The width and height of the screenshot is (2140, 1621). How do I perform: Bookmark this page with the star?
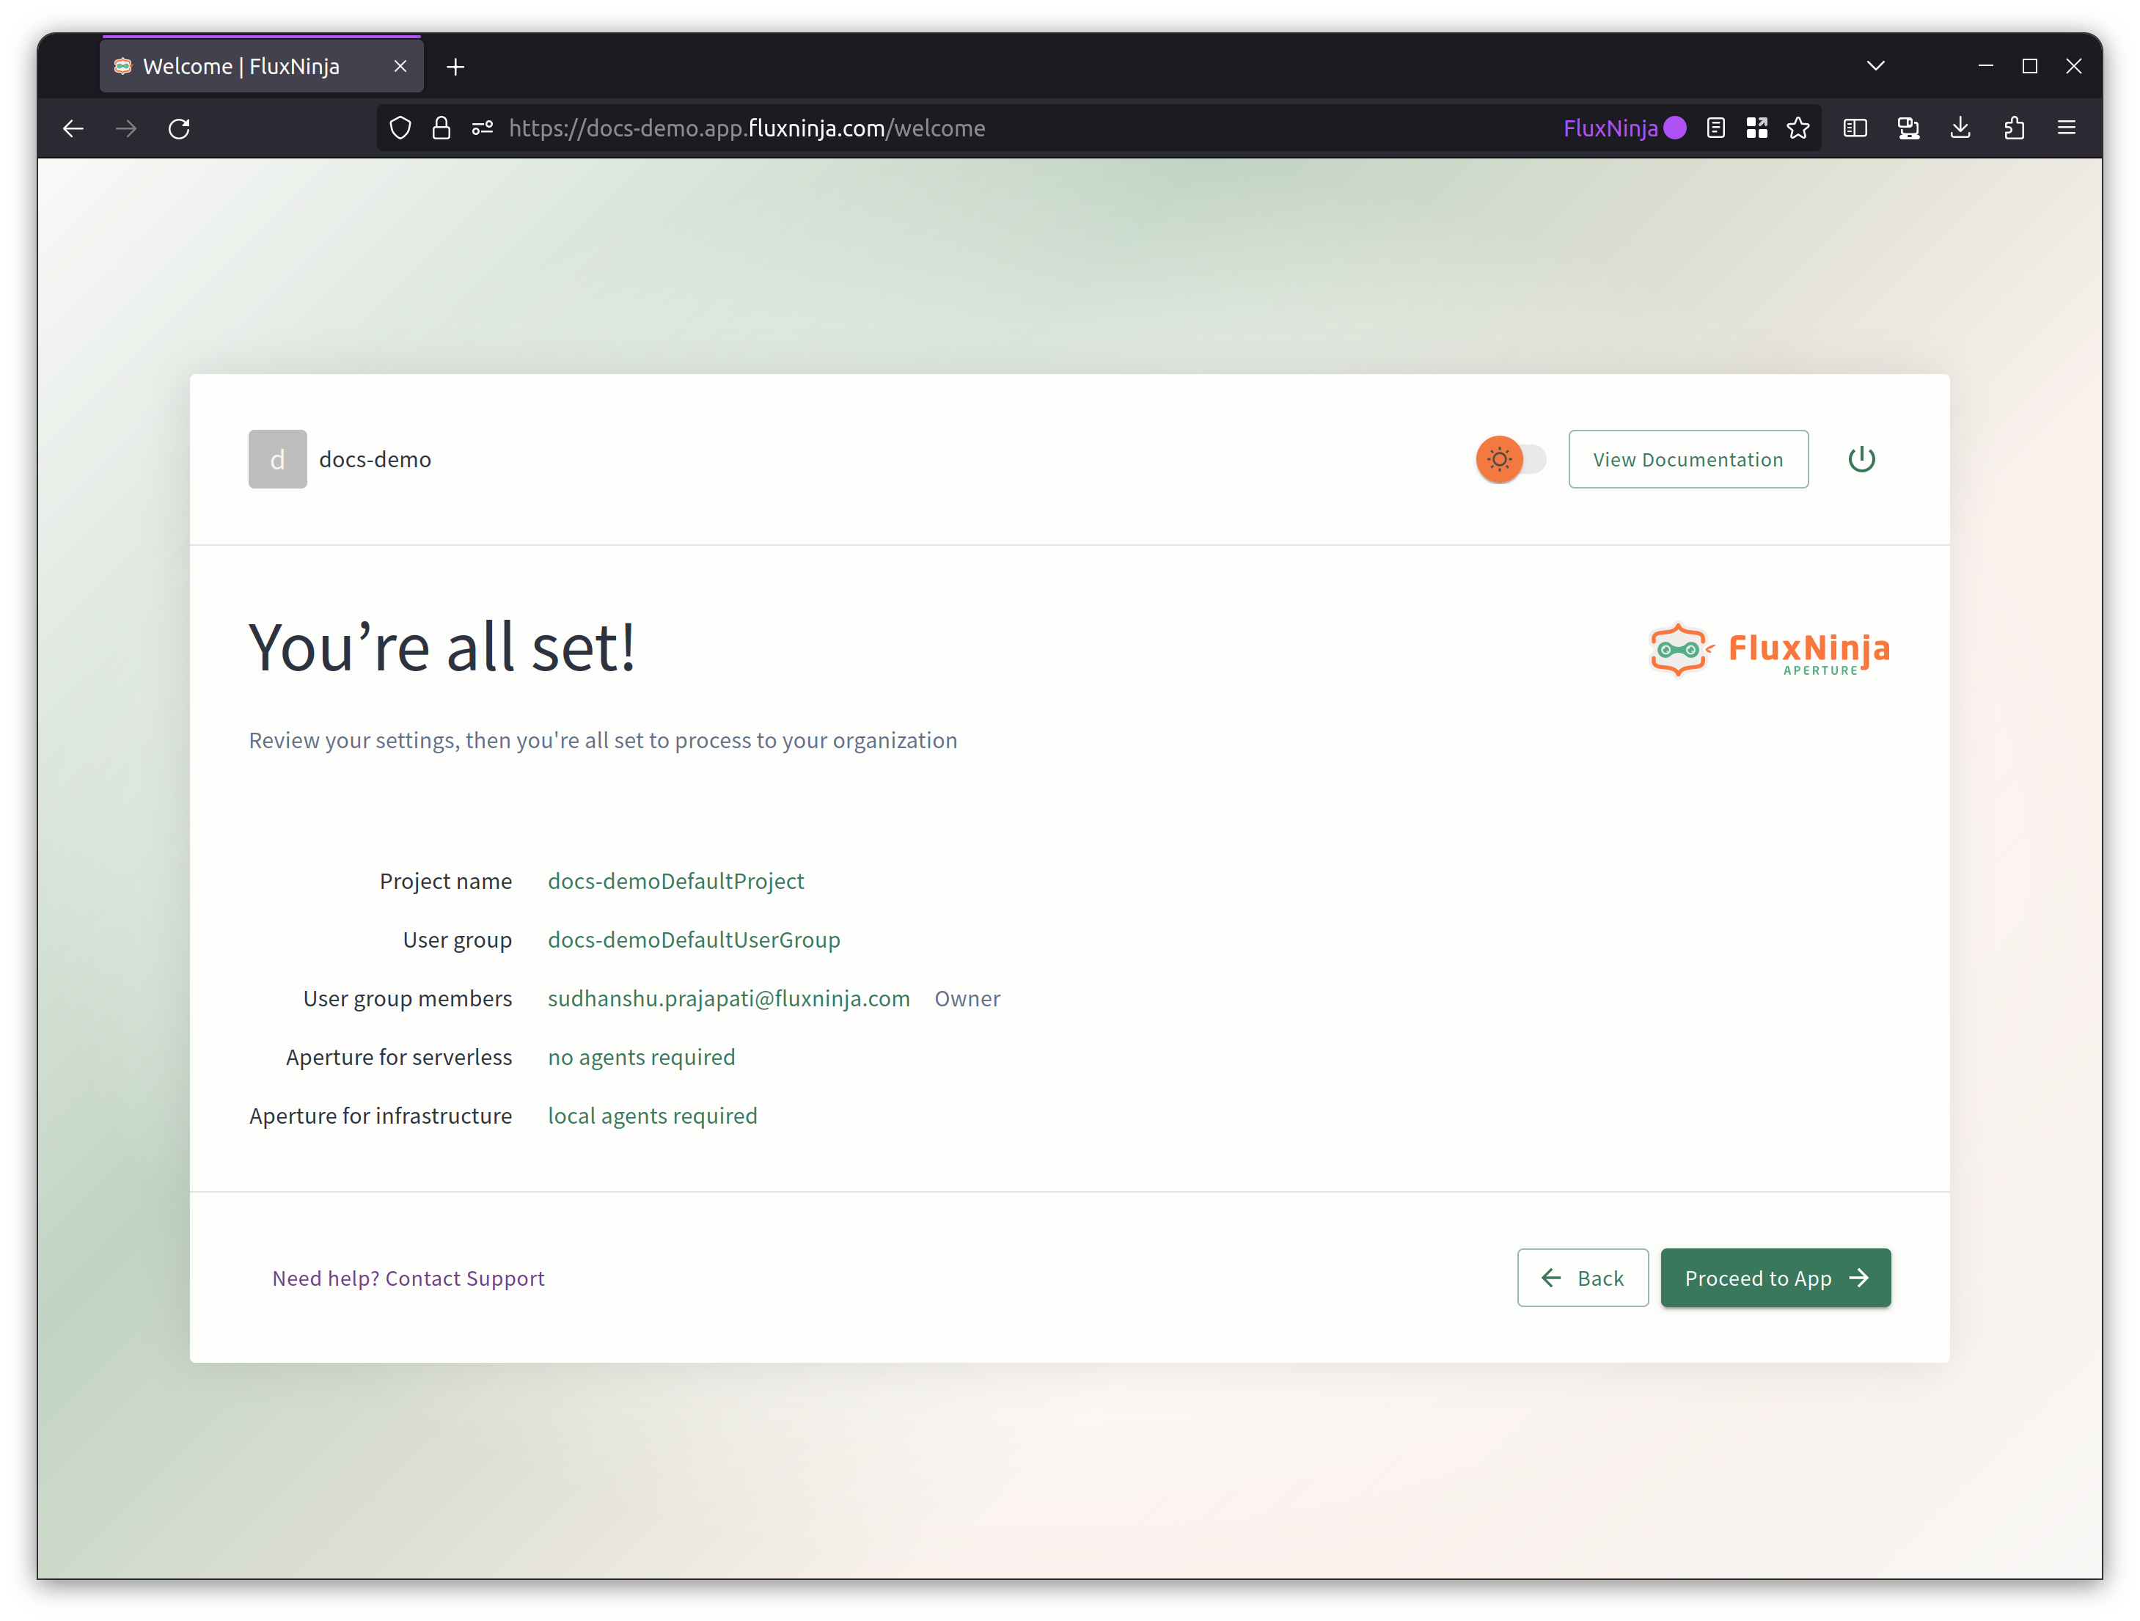pos(1798,128)
